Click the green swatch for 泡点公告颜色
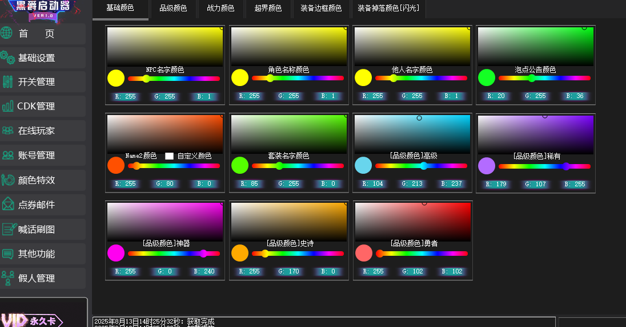 486,77
